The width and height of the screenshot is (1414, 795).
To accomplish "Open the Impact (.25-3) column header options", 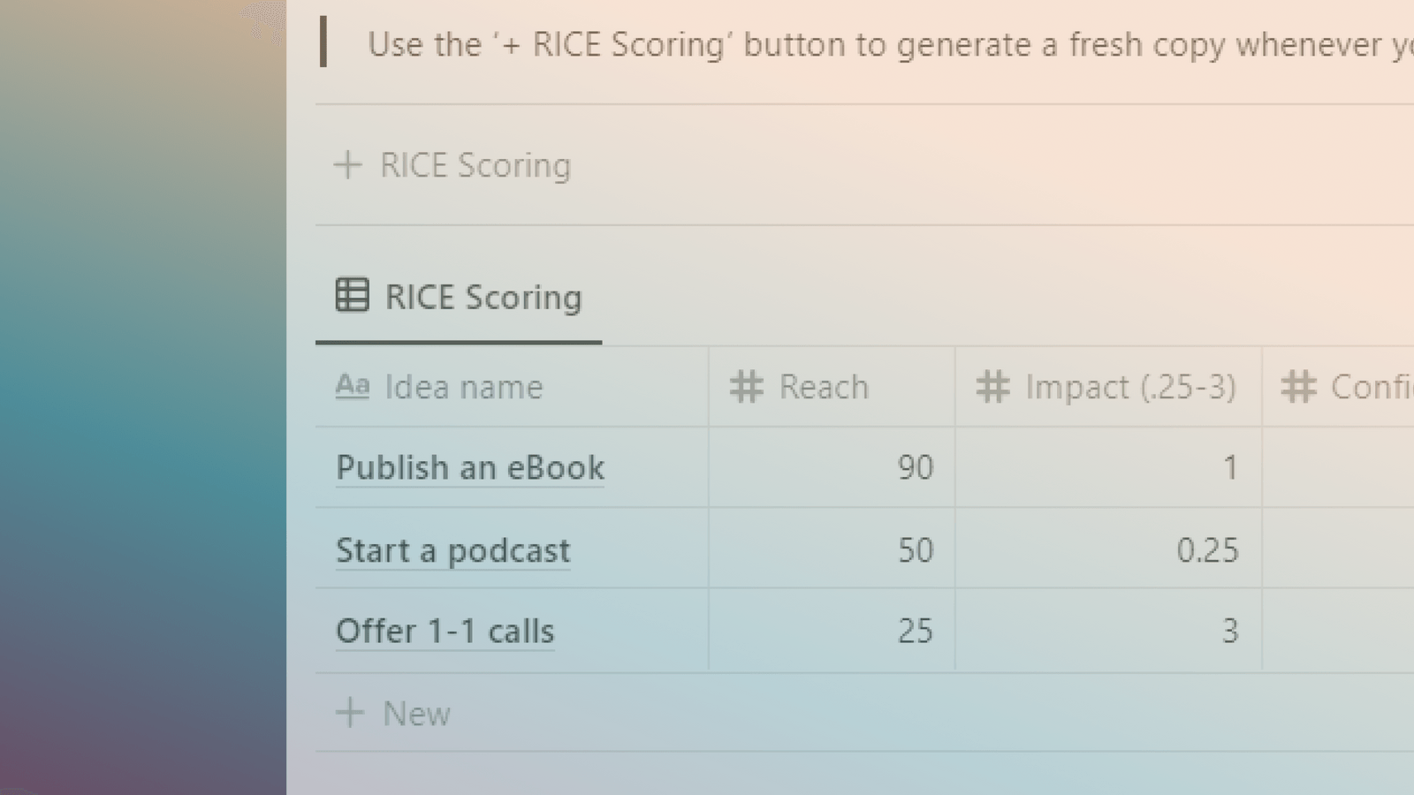I will [x=1131, y=386].
